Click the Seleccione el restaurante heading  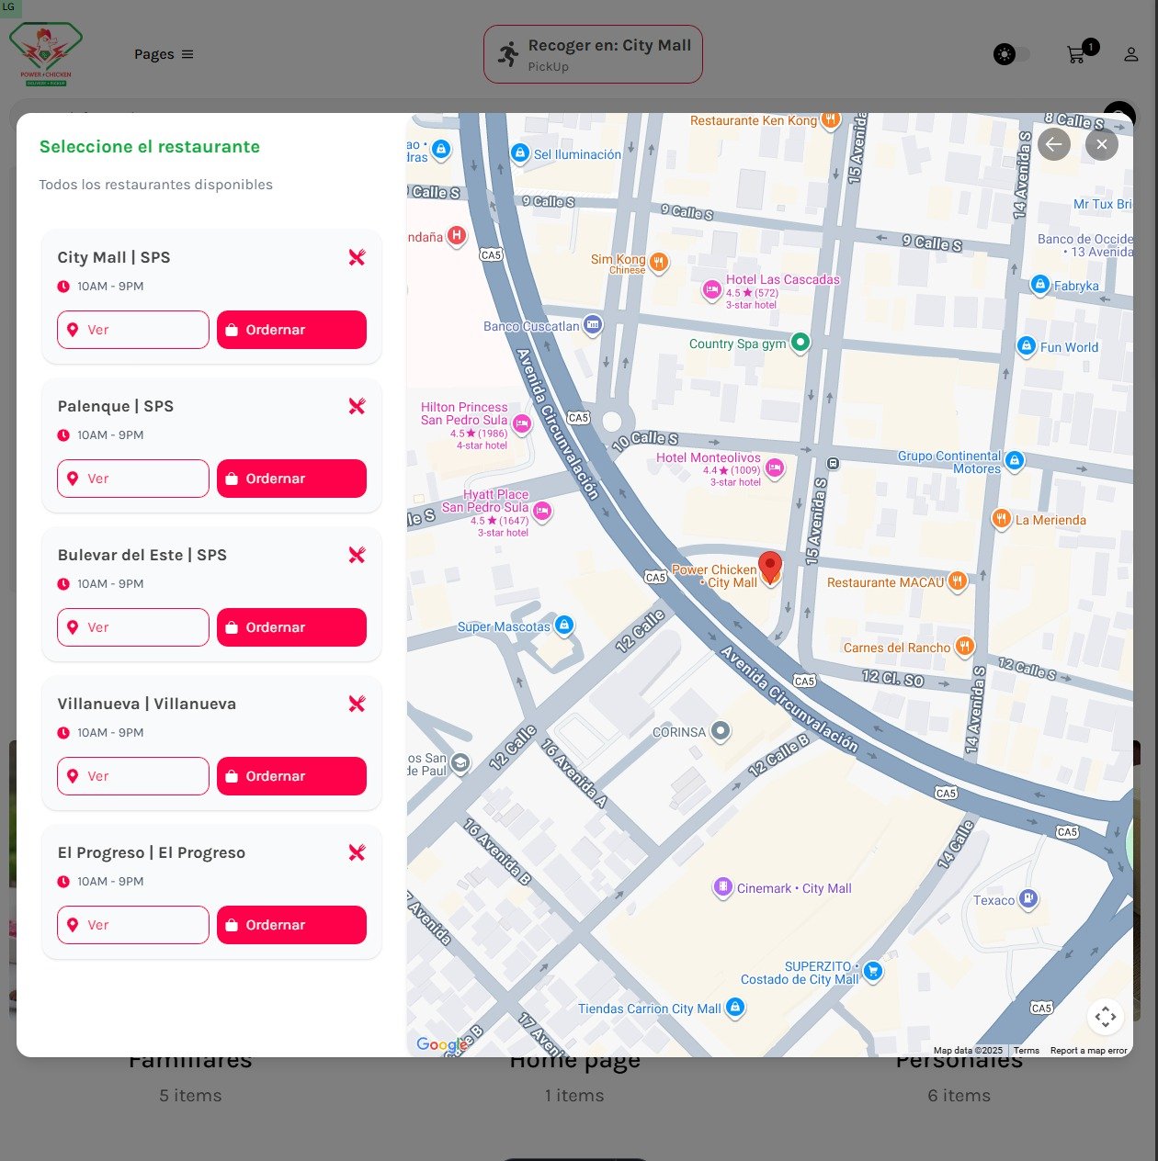coord(150,147)
